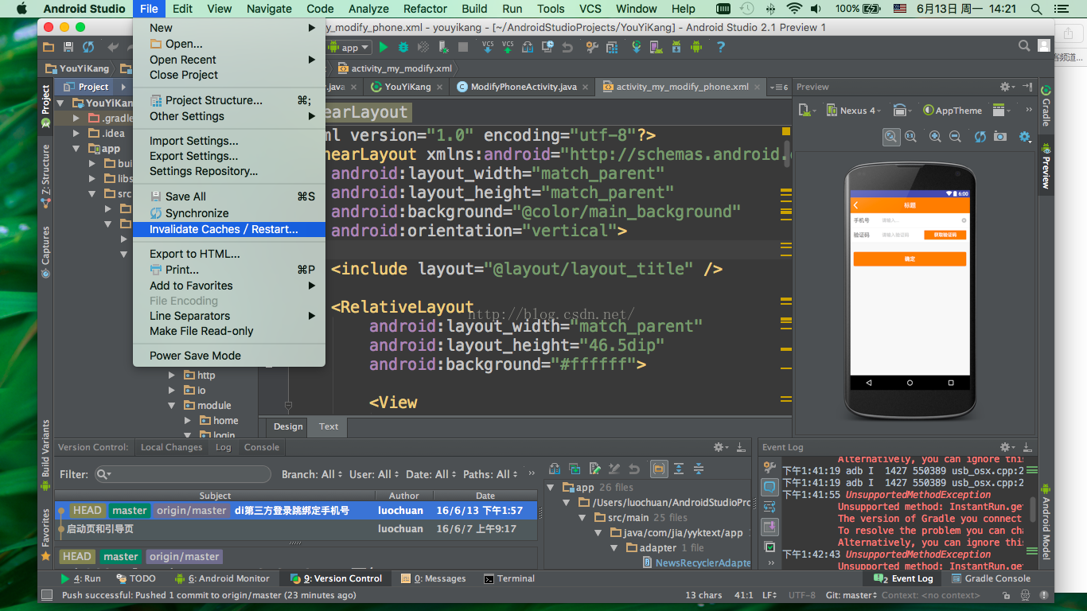This screenshot has width=1087, height=611.
Task: Open Branch: All filter dropdown
Action: pyautogui.click(x=312, y=474)
